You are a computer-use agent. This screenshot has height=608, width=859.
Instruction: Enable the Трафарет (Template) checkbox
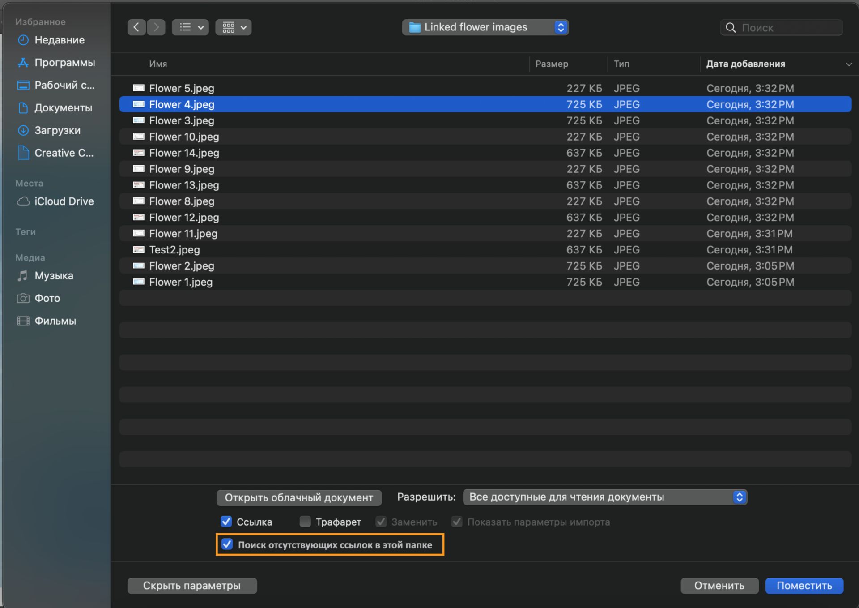[x=305, y=522]
